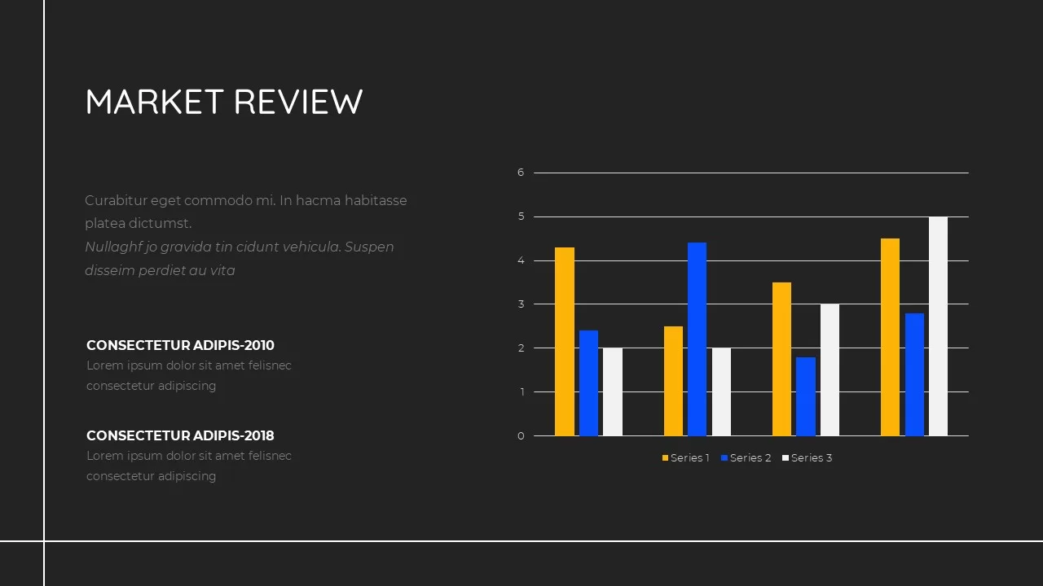Screen dimensions: 1043x586
Task: Click the second group's white bar at 2
Action: pyautogui.click(x=721, y=392)
